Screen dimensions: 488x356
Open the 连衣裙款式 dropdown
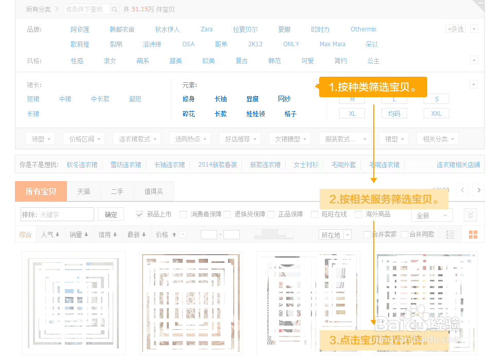point(137,139)
